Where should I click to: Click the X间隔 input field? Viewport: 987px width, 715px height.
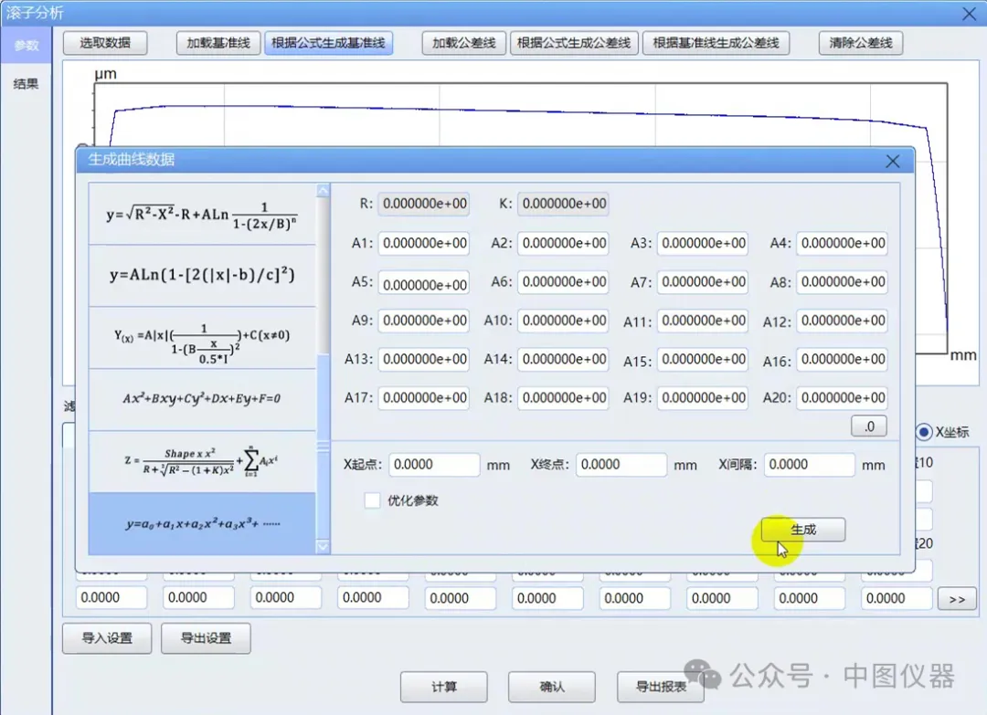[x=809, y=465]
